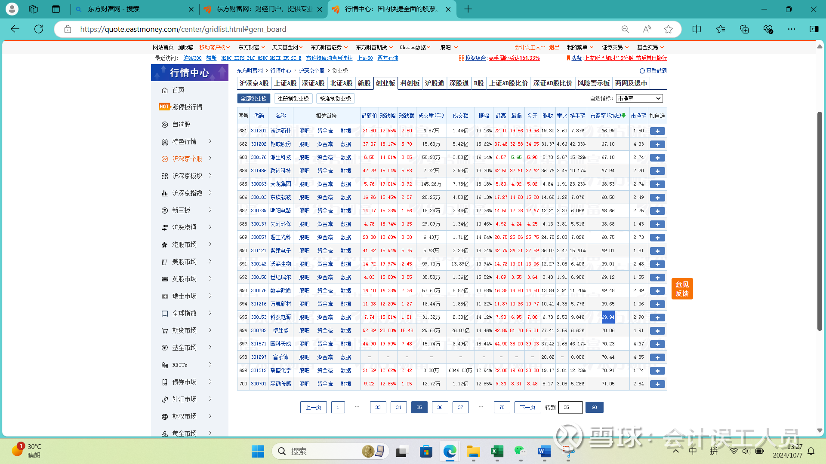Select 注册制创业板 filter

[293, 98]
